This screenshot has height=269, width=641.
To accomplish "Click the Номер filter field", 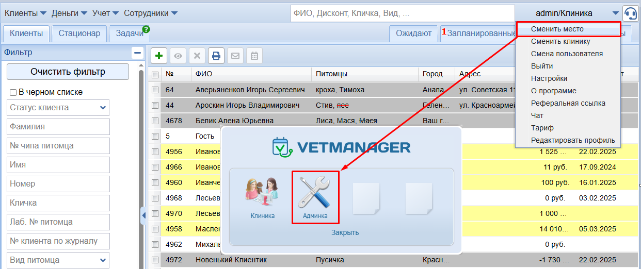I will tap(58, 184).
